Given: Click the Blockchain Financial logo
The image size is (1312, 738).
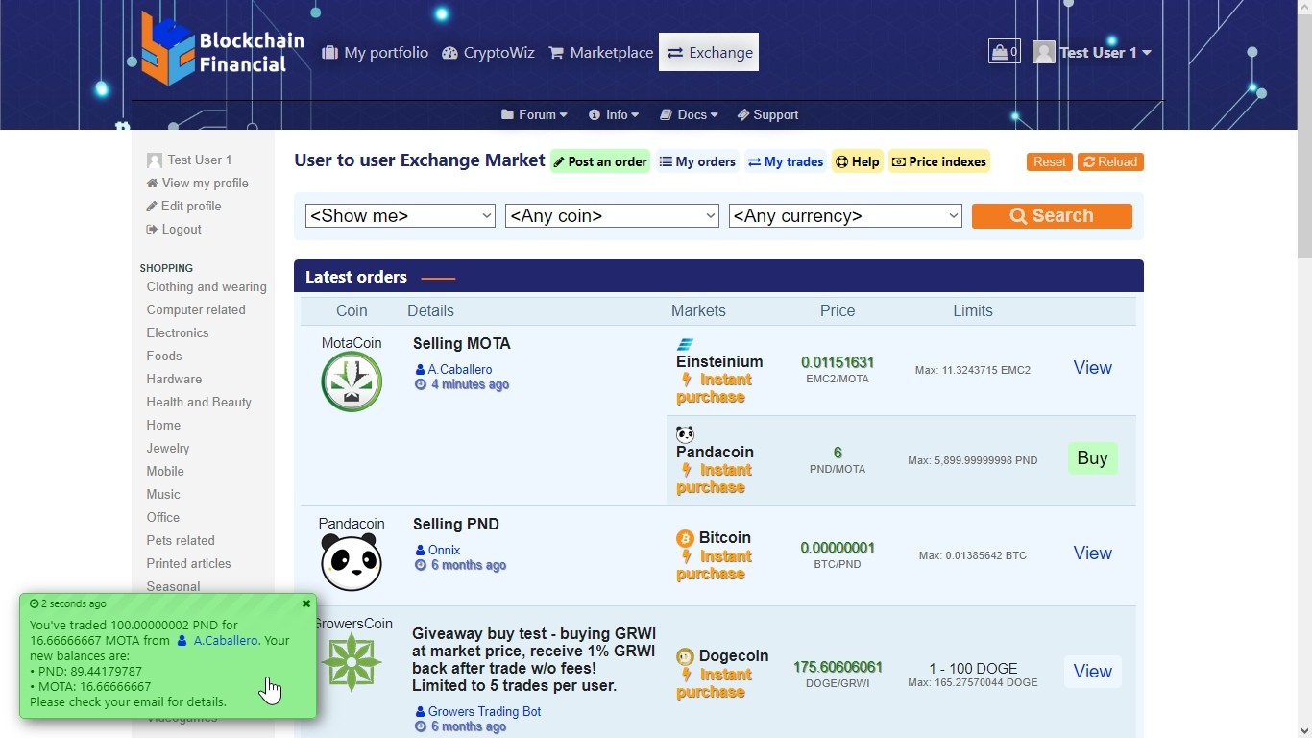Looking at the screenshot, I should coord(222,50).
